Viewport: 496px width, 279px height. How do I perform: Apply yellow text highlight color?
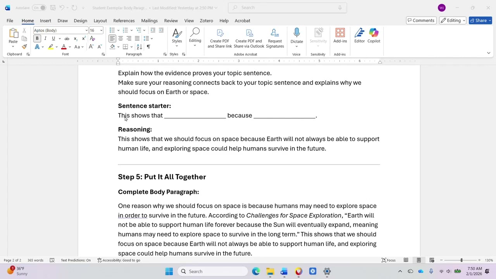pos(50,47)
